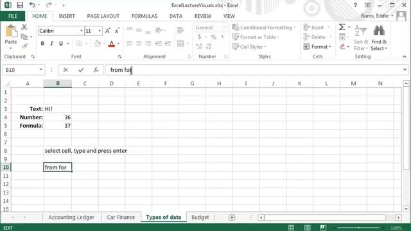Confirm the entry with the checkmark button
The height and width of the screenshot is (231, 411).
[81, 70]
